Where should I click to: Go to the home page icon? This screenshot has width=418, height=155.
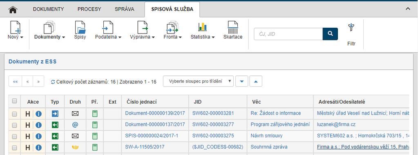pos(13,10)
